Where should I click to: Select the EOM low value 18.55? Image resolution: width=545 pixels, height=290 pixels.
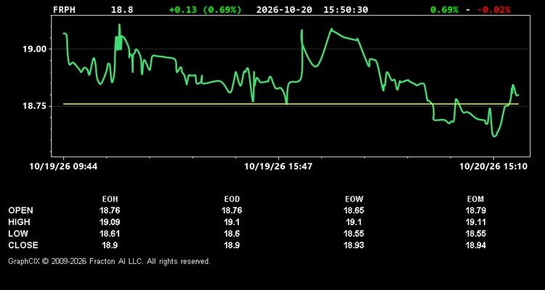pyautogui.click(x=475, y=233)
